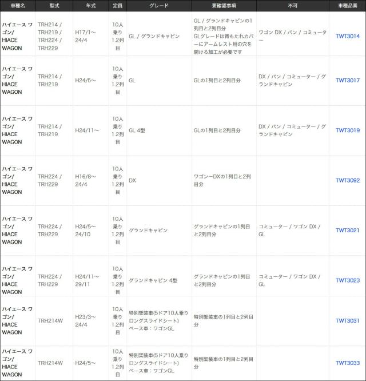
Task: Click the 型式 column header
Action: coord(54,6)
